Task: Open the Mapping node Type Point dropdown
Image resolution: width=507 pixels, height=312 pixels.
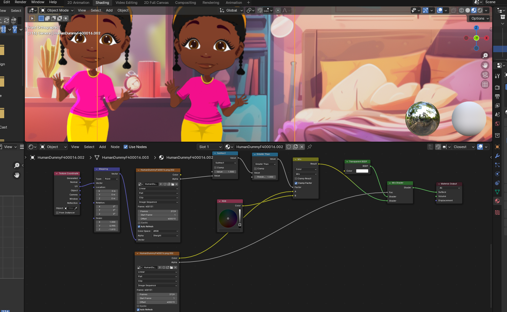Action: point(111,179)
